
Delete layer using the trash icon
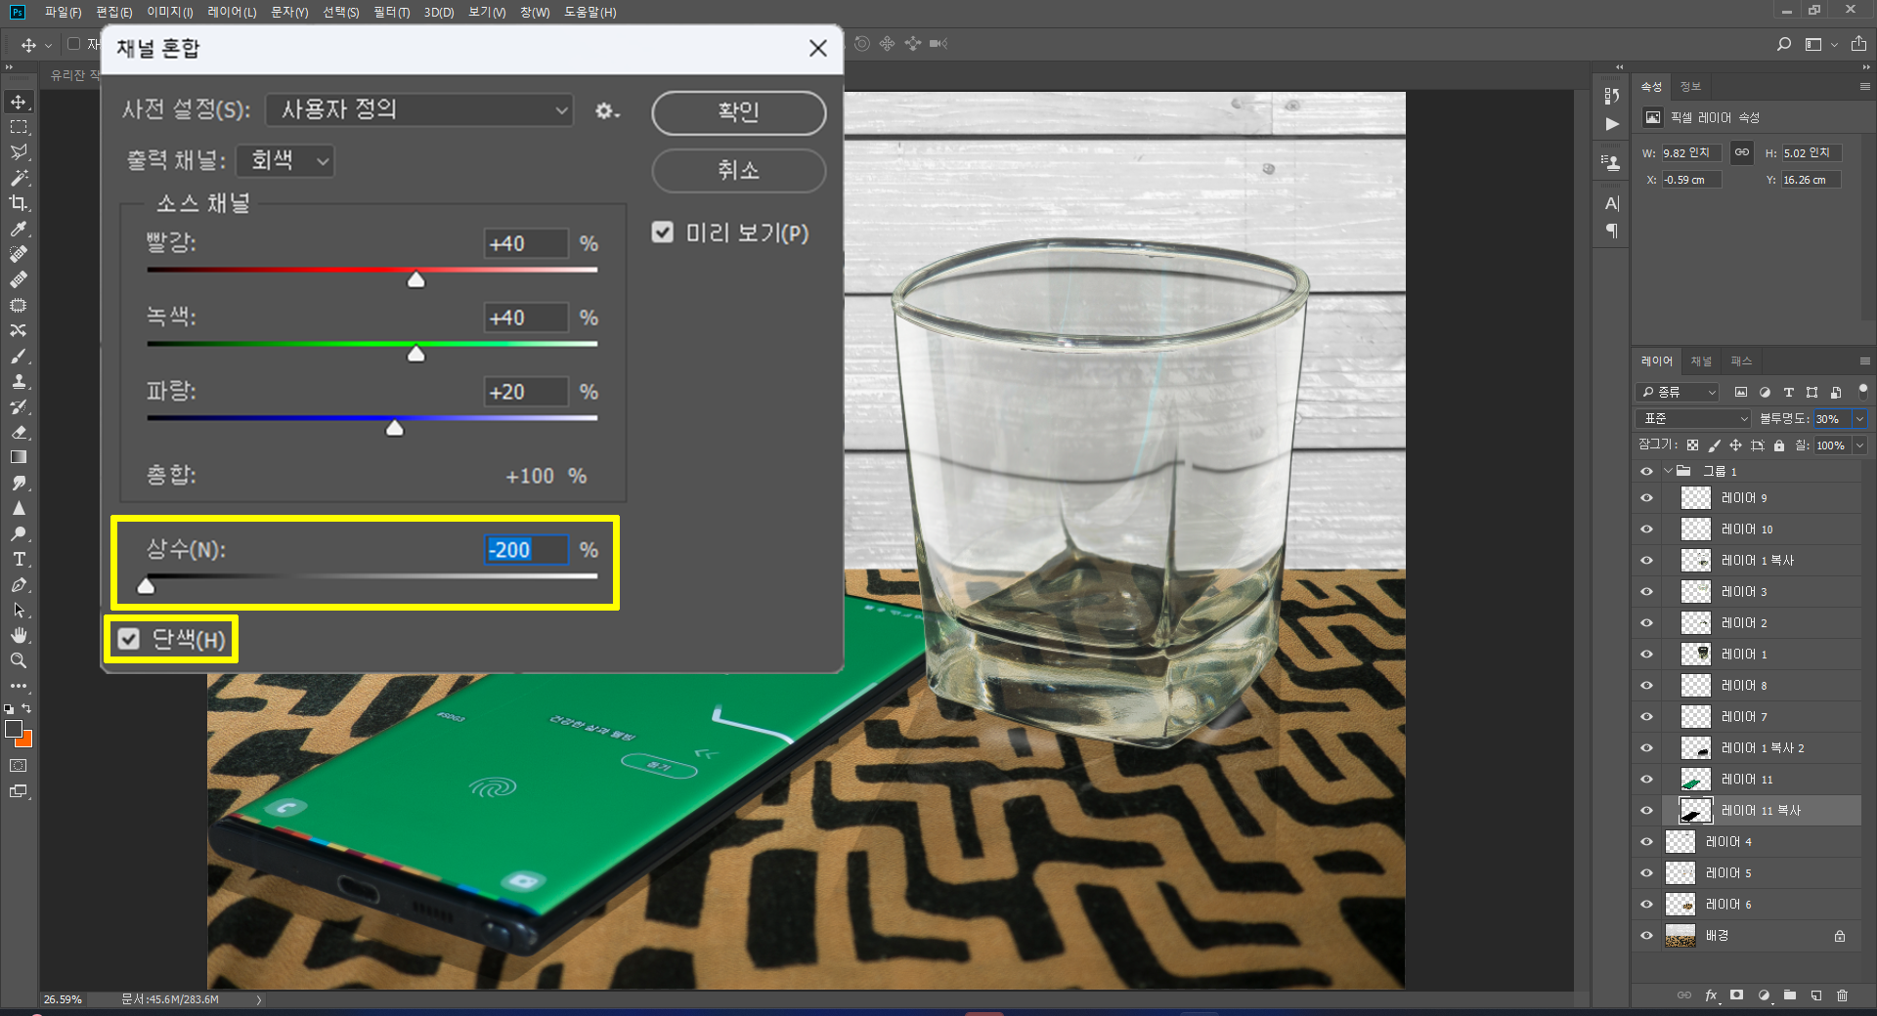pos(1842,995)
